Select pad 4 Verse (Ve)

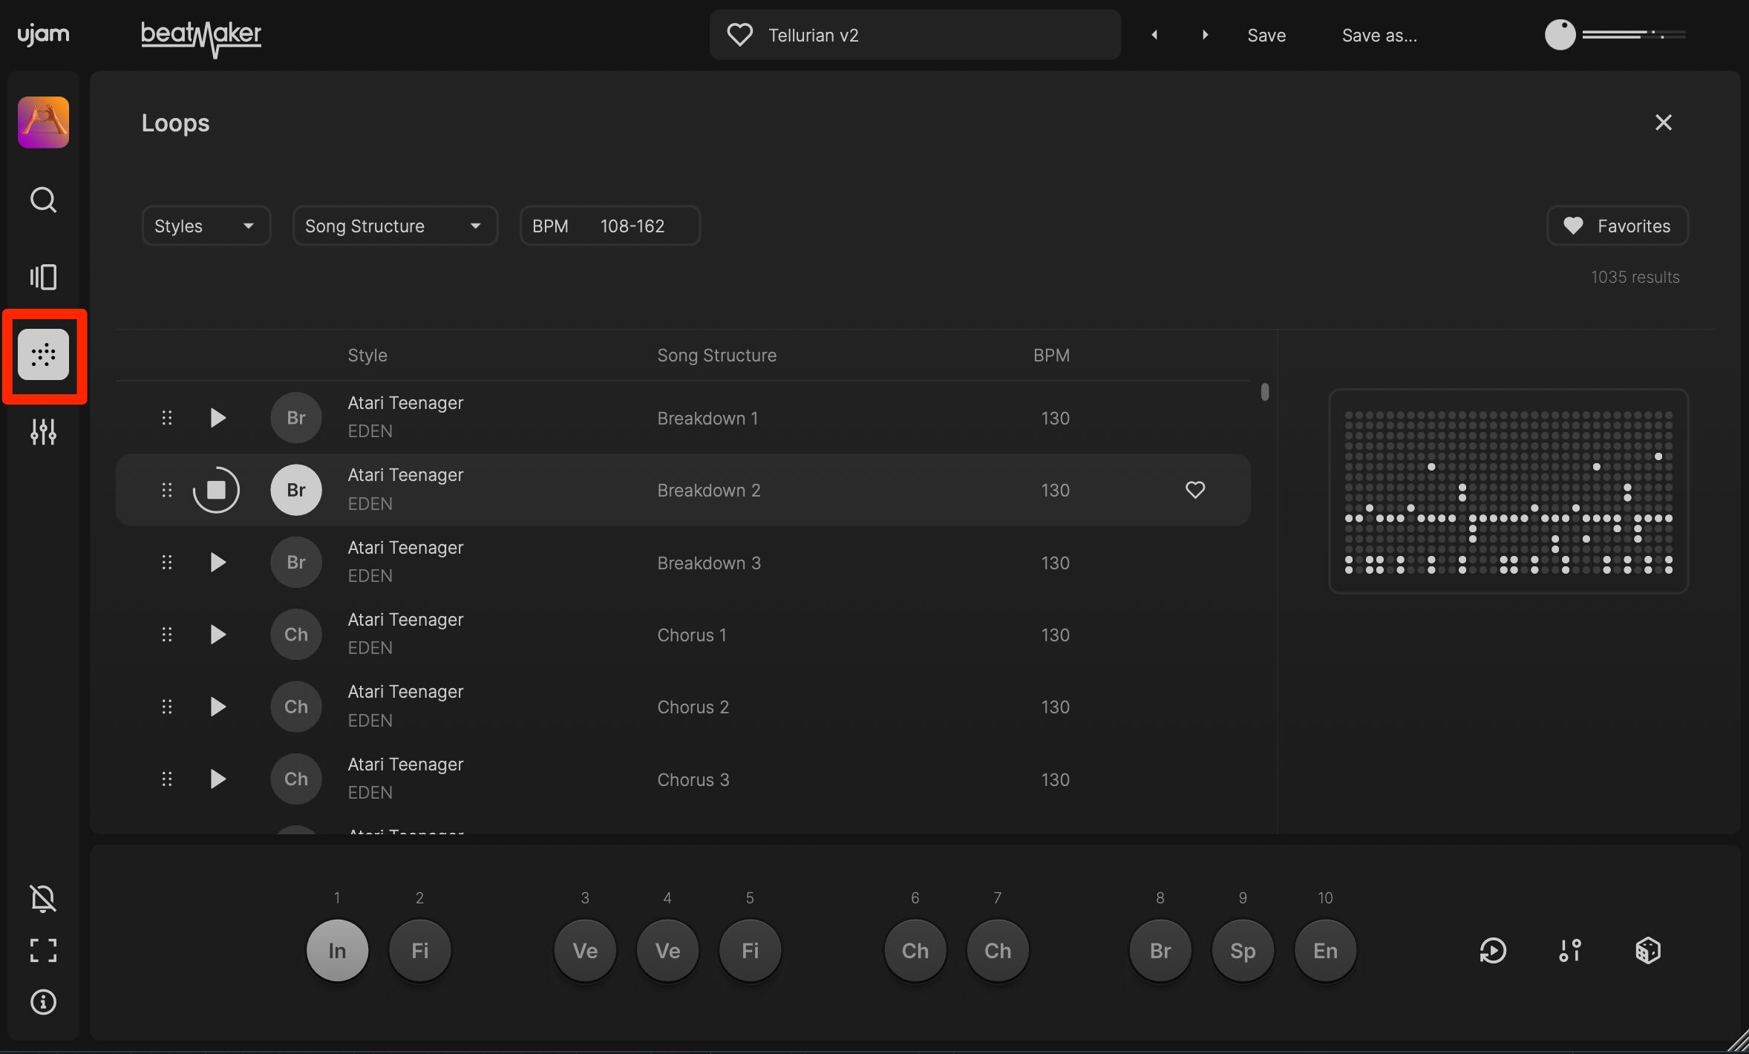click(667, 951)
